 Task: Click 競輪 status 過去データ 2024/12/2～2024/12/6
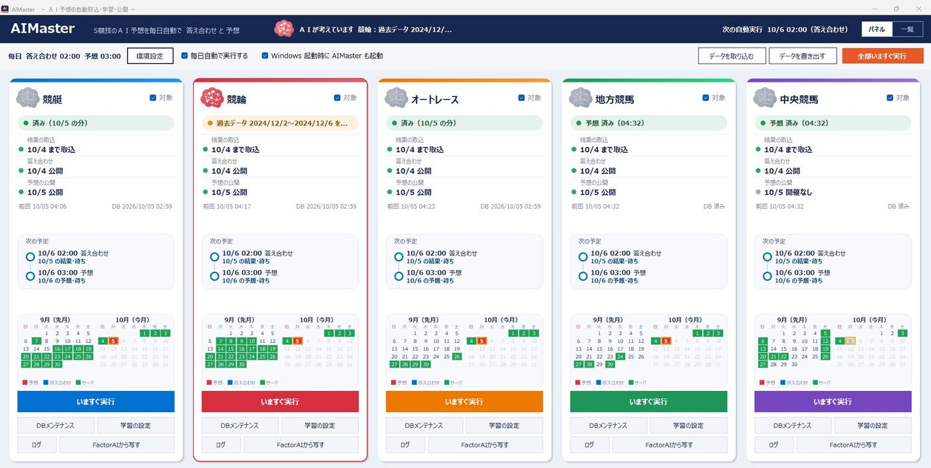pyautogui.click(x=280, y=123)
